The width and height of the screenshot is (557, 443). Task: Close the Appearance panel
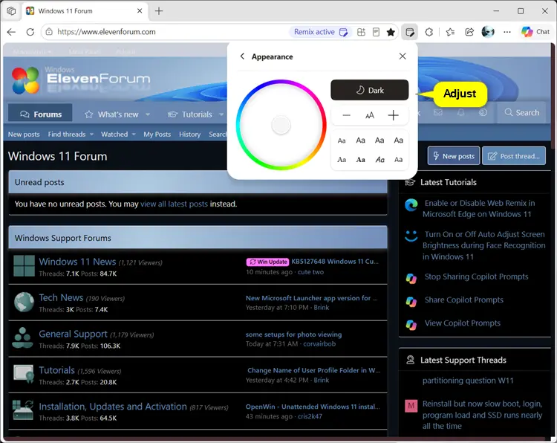coord(403,56)
